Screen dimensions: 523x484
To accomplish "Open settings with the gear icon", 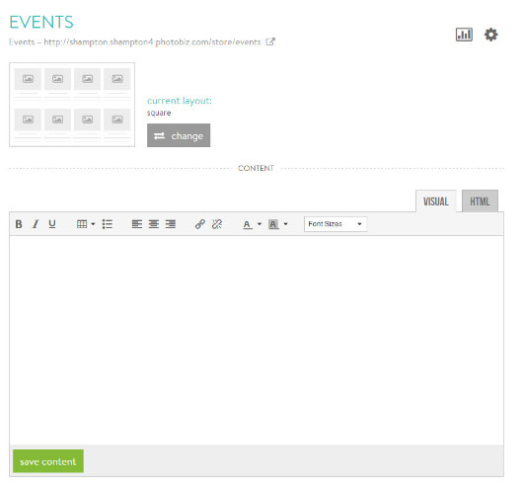I will [x=491, y=35].
